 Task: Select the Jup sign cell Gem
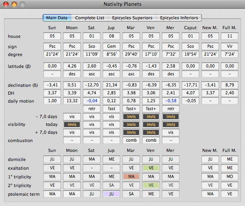111,46
